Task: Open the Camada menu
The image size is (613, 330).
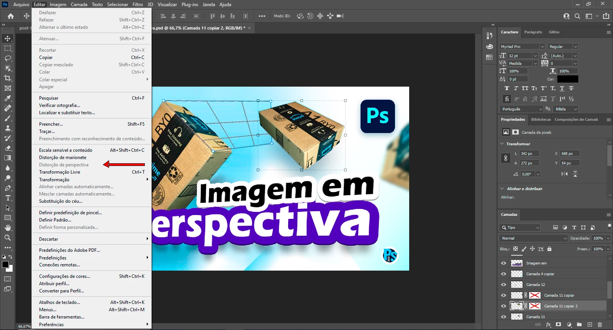Action: (x=79, y=5)
